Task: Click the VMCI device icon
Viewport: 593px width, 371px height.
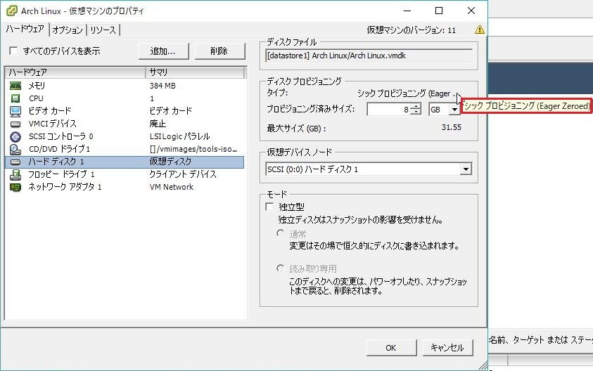Action: pos(15,124)
